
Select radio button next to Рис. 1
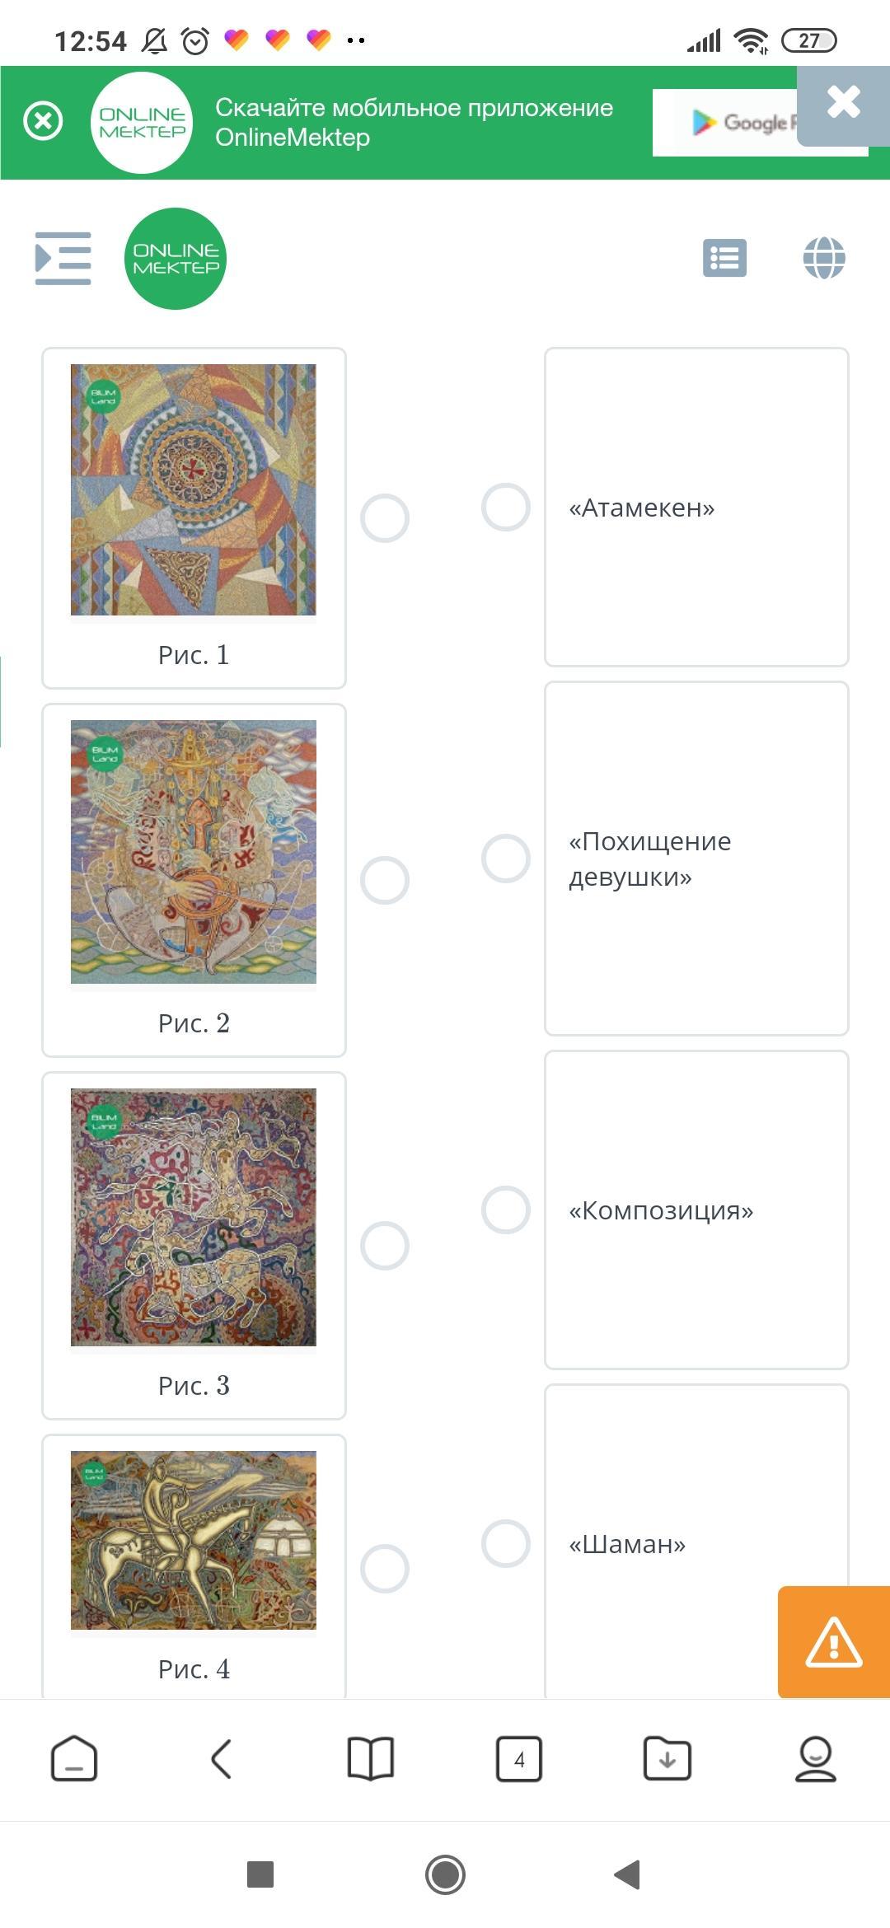point(385,518)
